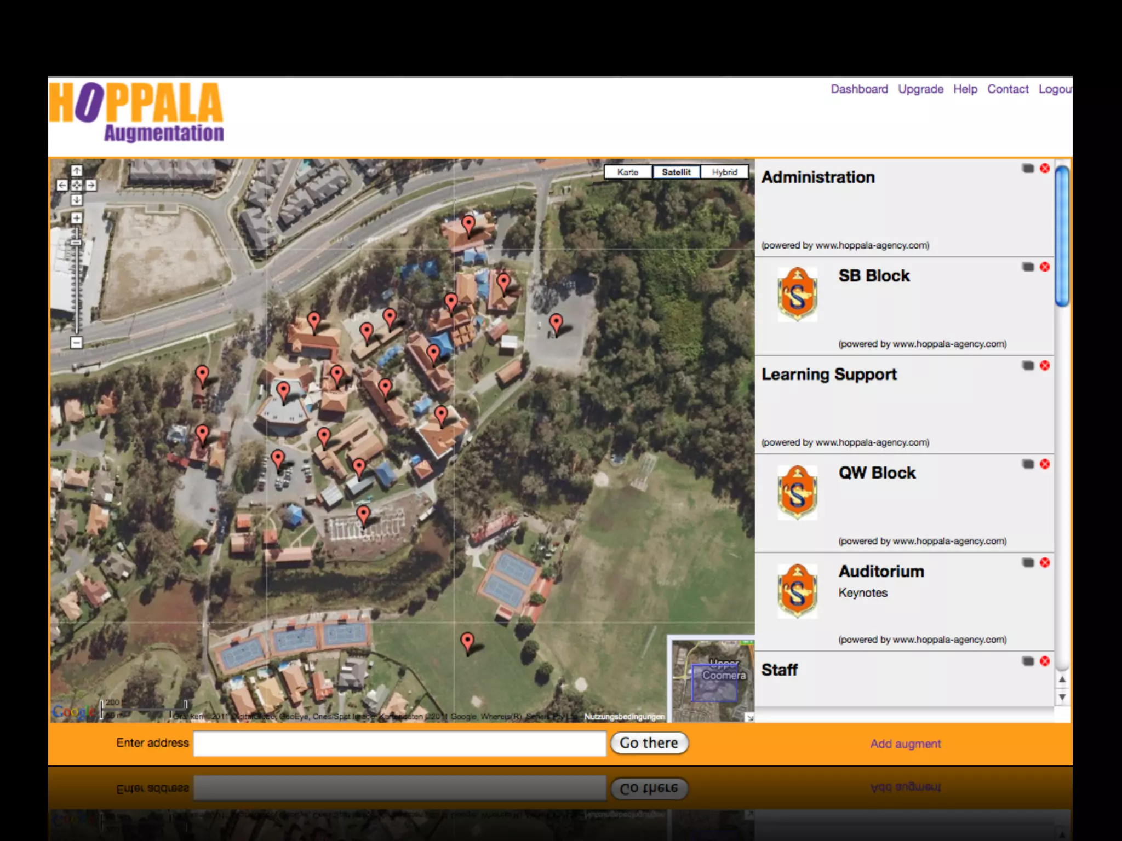The image size is (1122, 841).
Task: Click the zoom slider handle
Action: [x=77, y=242]
